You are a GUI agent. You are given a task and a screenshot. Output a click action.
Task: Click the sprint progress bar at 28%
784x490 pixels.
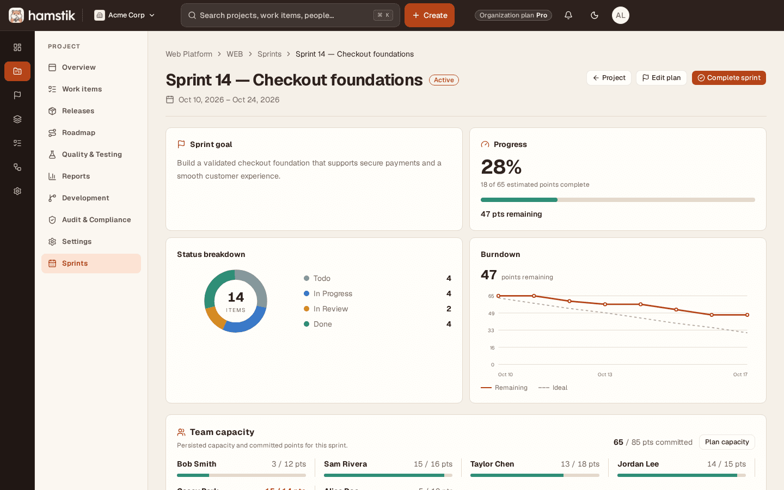coord(618,200)
